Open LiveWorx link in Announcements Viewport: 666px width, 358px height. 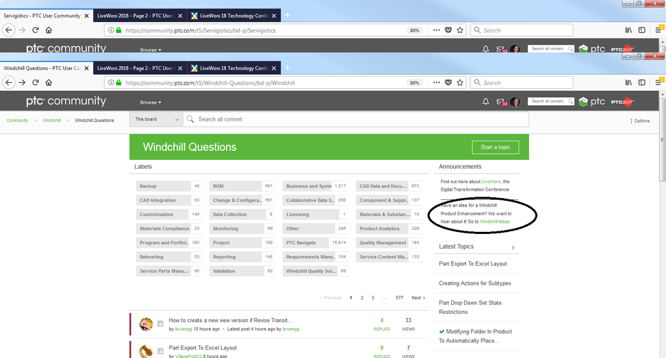click(x=491, y=181)
